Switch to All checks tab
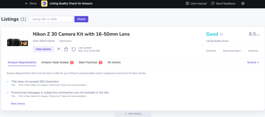The width and height of the screenshot is (265, 117). (114, 62)
